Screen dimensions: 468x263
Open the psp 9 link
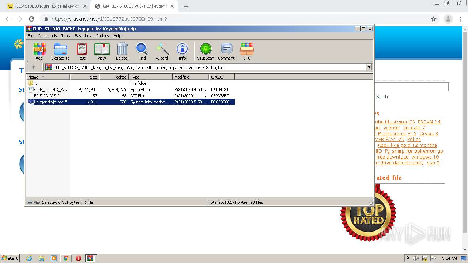point(433,163)
